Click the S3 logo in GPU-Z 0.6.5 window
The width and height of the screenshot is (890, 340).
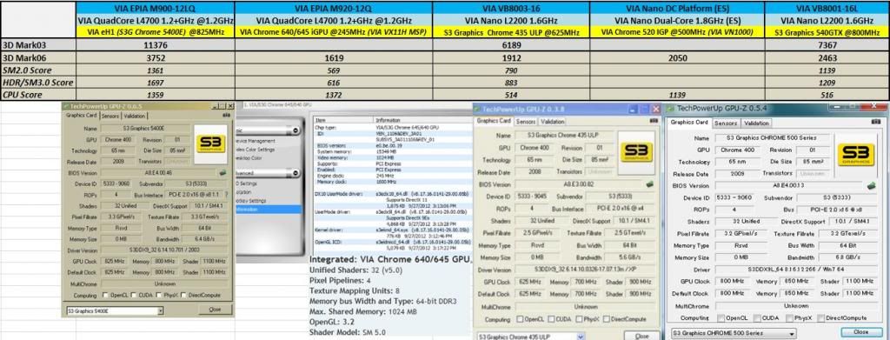click(210, 144)
